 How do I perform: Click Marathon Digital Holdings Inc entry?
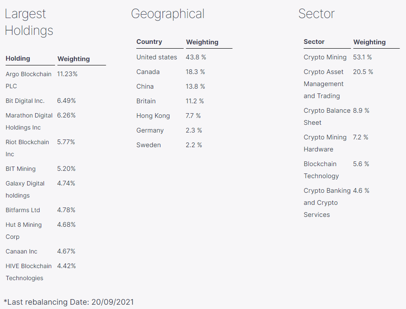[29, 121]
